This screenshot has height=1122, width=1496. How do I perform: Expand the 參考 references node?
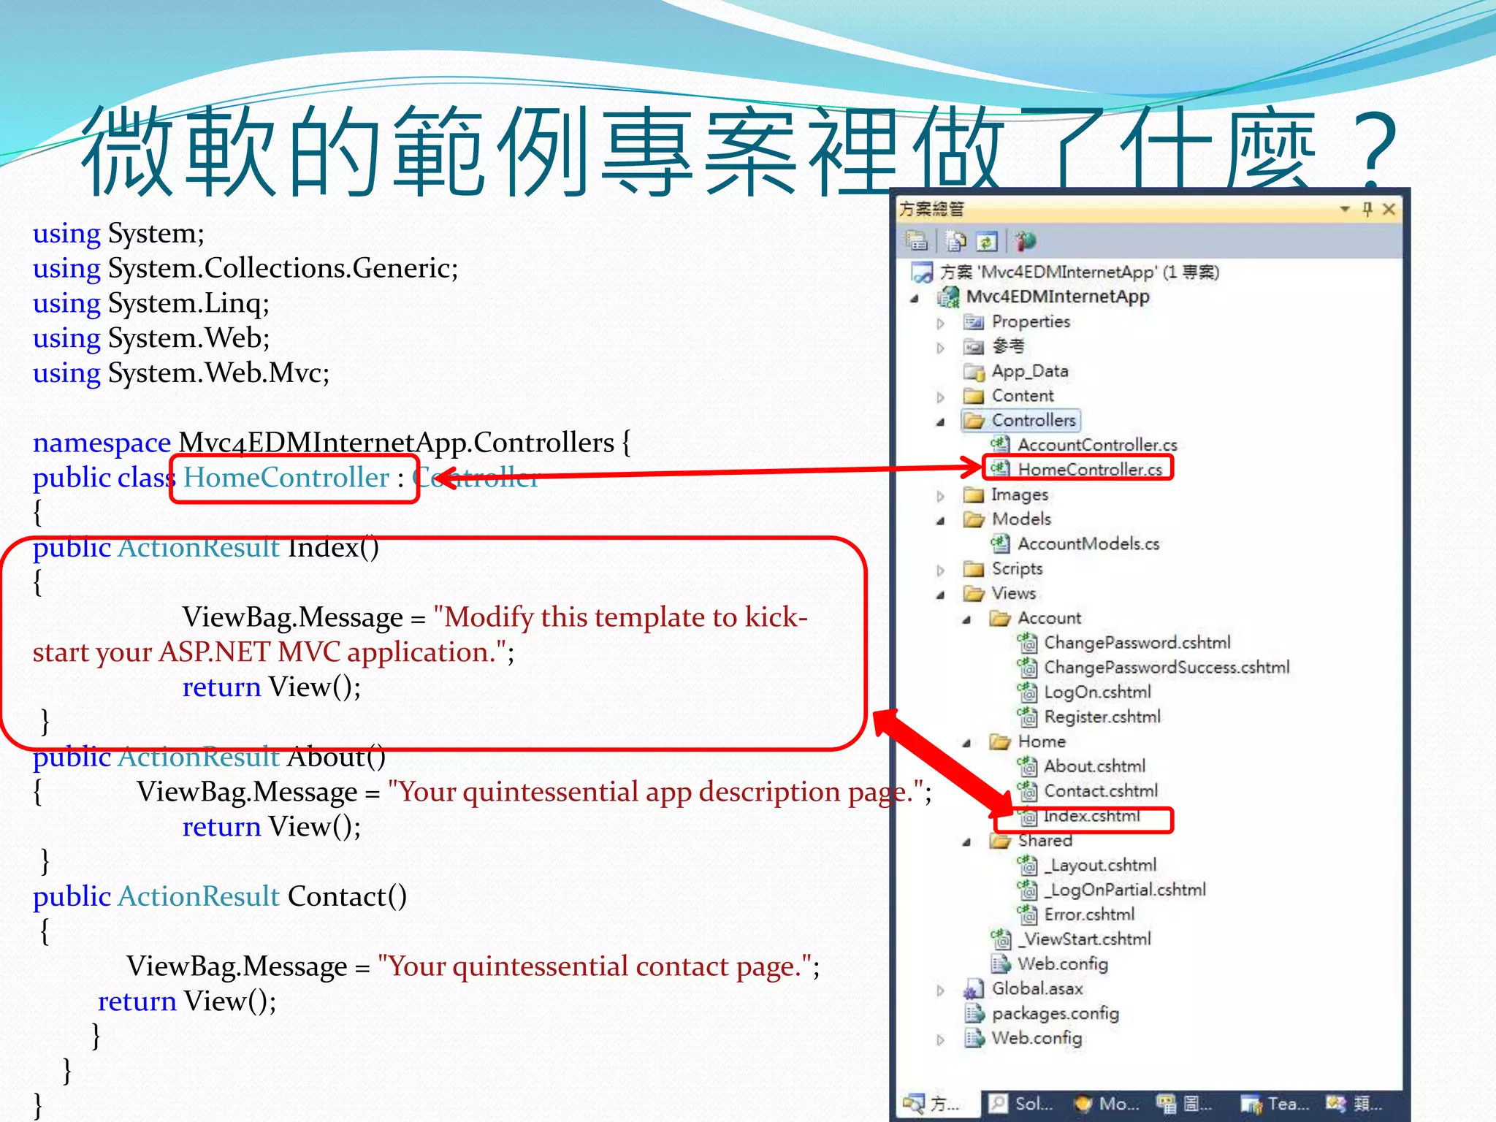tap(941, 348)
